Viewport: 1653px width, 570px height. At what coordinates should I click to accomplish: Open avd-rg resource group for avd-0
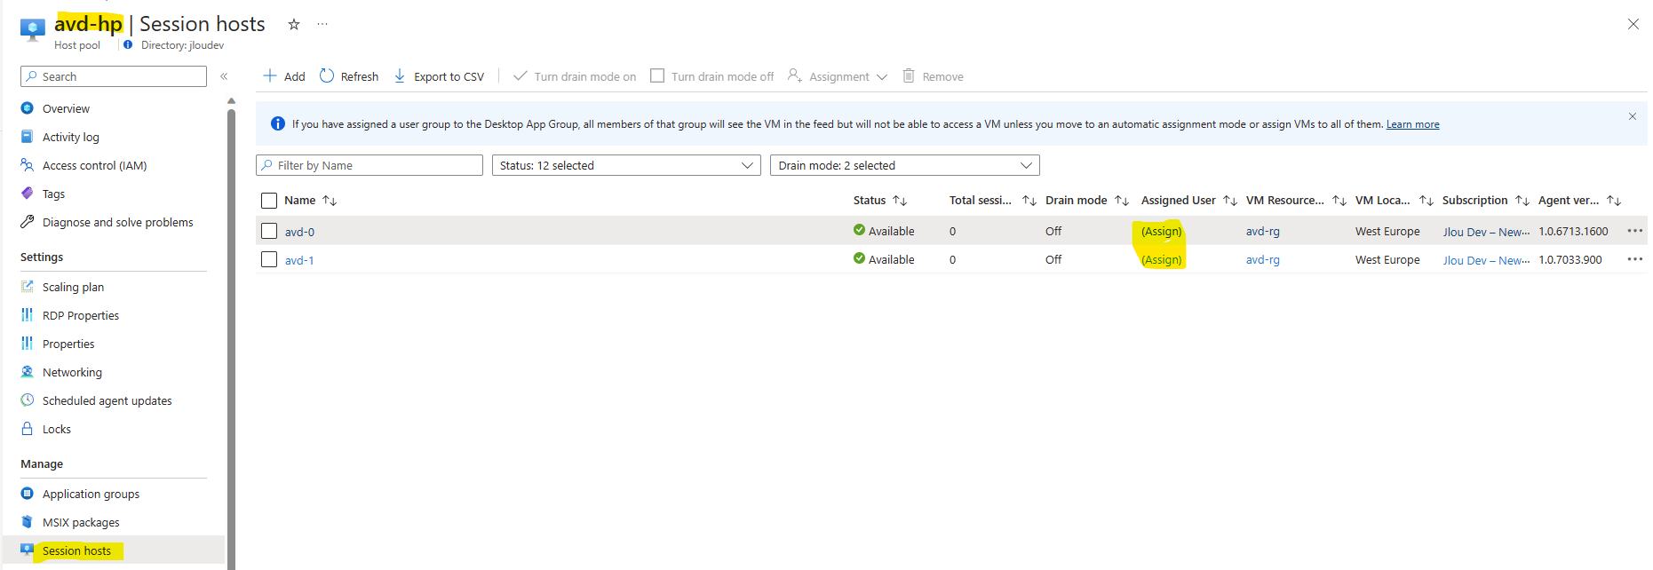(1262, 232)
